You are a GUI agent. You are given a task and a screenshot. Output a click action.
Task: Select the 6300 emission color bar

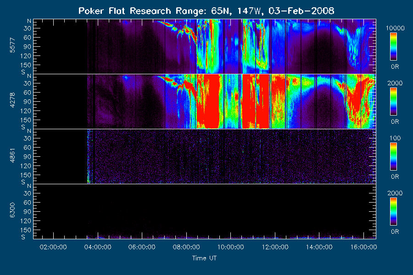(x=394, y=212)
